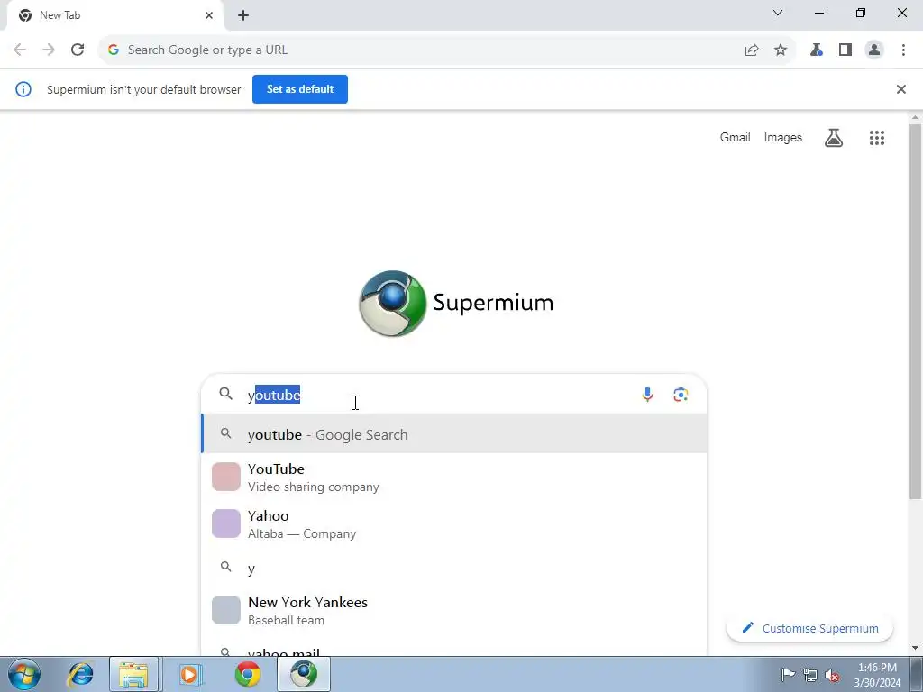Select the New York Yankees suggestion

454,610
